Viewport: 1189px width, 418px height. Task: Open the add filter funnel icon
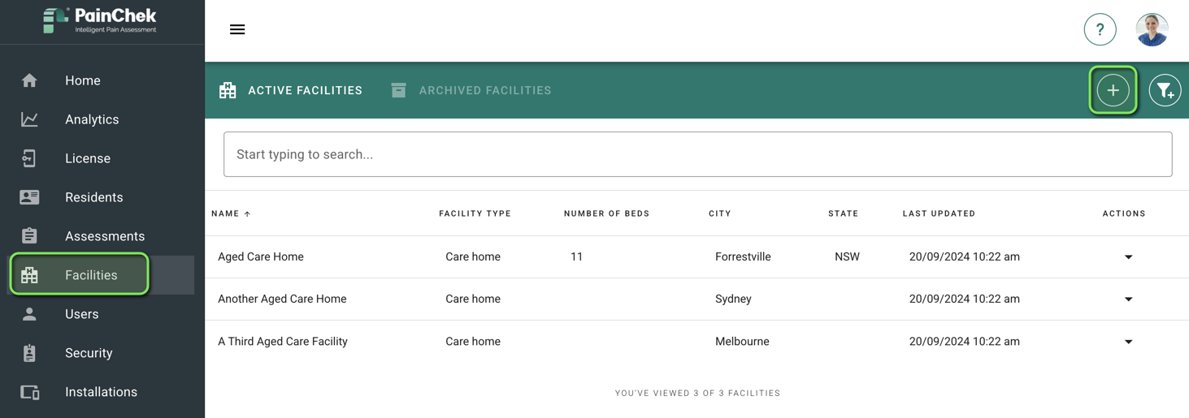[x=1165, y=90]
